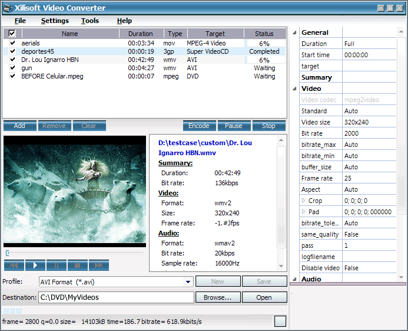Open the Settings menu

[x=55, y=21]
